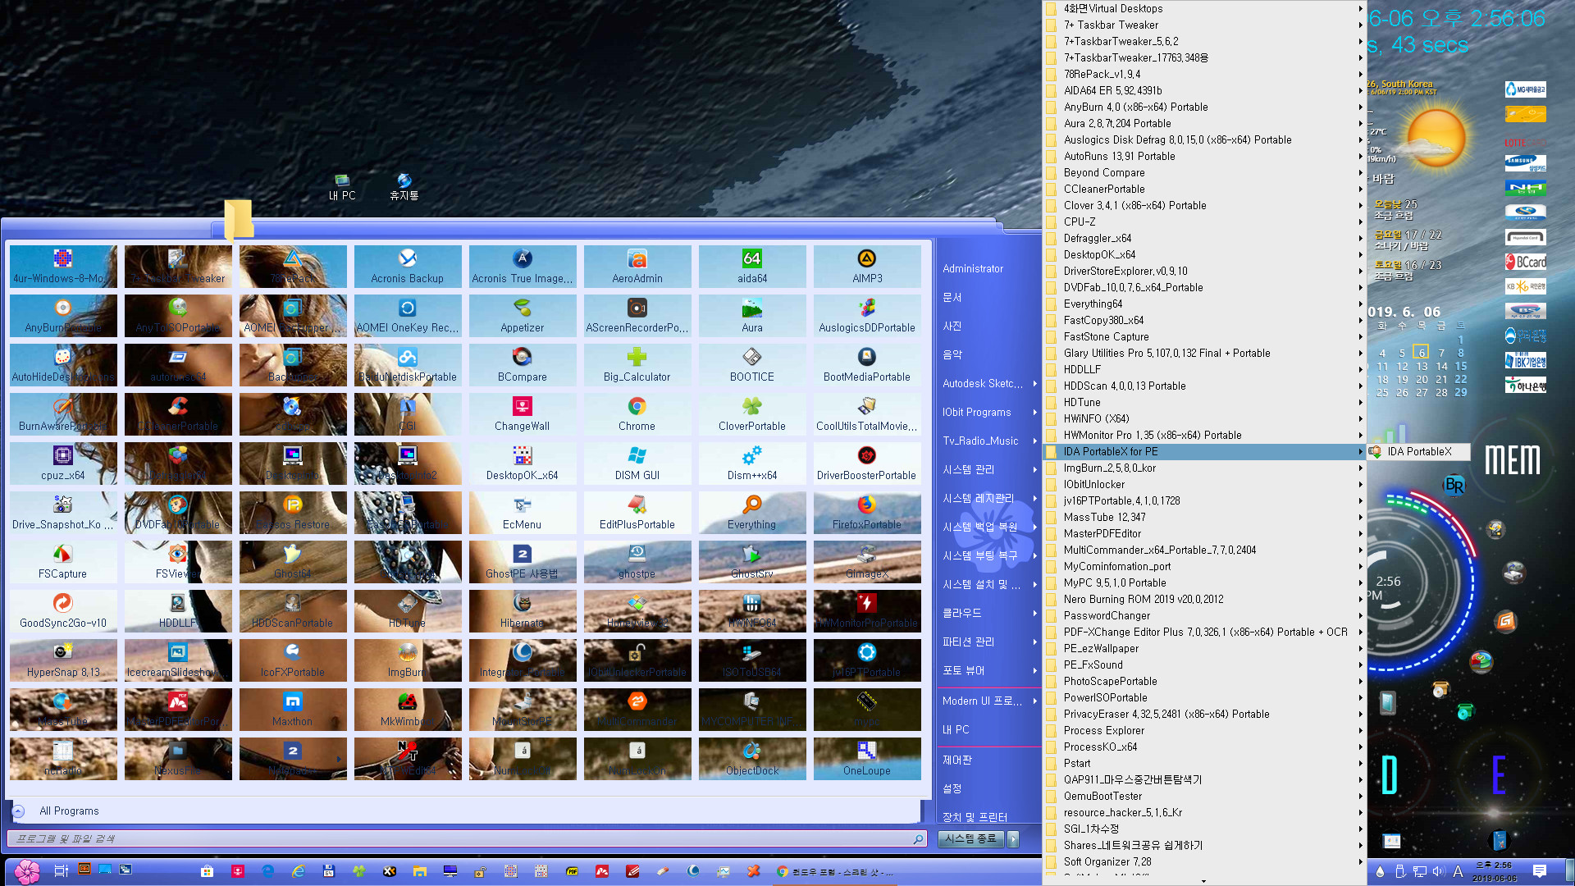The height and width of the screenshot is (886, 1575).
Task: Launch FSCapture tile
Action: click(63, 562)
